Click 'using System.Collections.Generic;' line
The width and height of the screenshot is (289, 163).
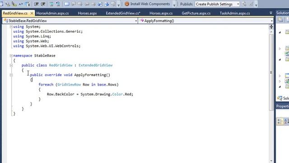click(48, 31)
